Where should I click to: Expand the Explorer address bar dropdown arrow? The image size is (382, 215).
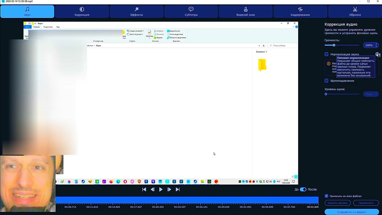(x=259, y=46)
